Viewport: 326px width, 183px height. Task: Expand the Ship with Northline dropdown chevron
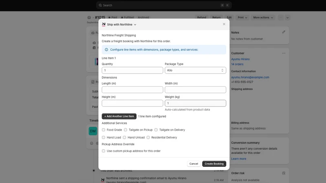(135, 24)
